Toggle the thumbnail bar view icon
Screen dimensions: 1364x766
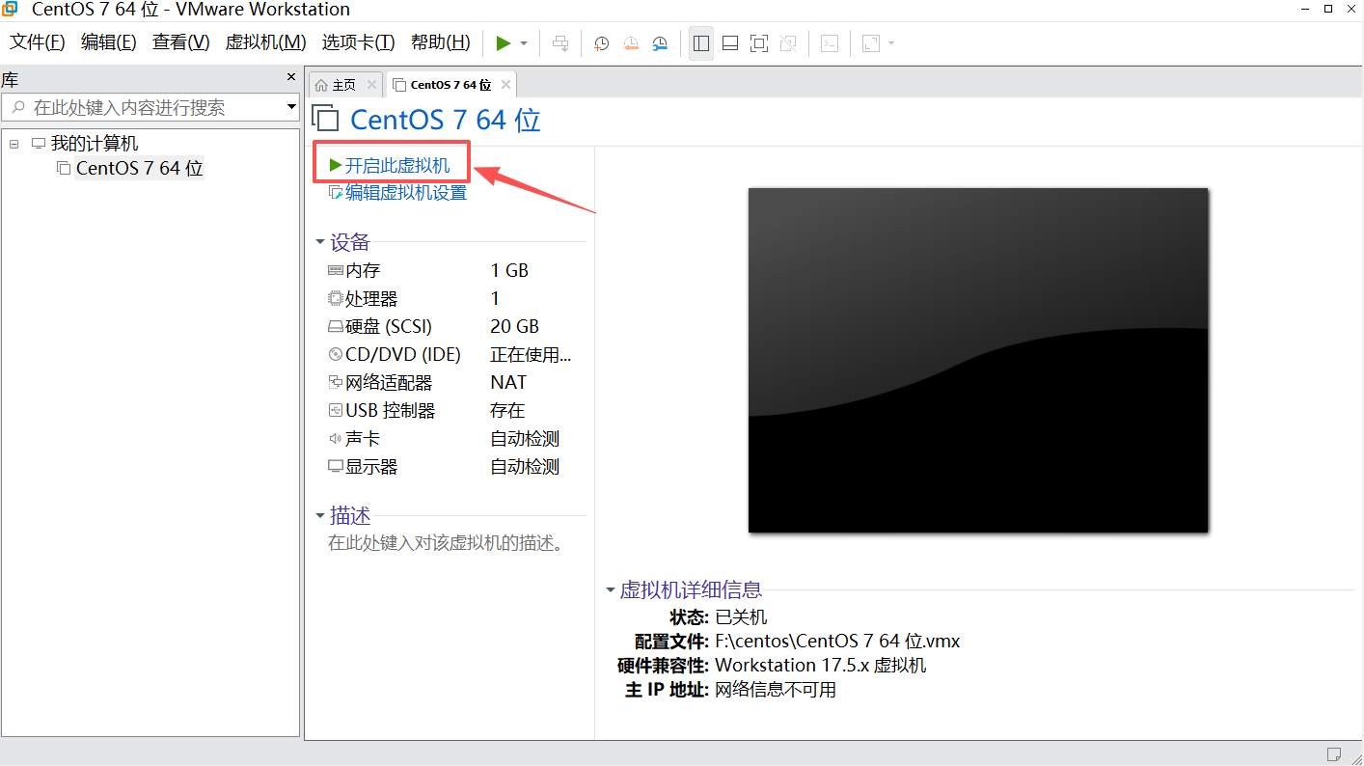click(730, 43)
